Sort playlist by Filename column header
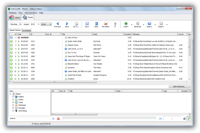The image size is (200, 133). [155, 34]
